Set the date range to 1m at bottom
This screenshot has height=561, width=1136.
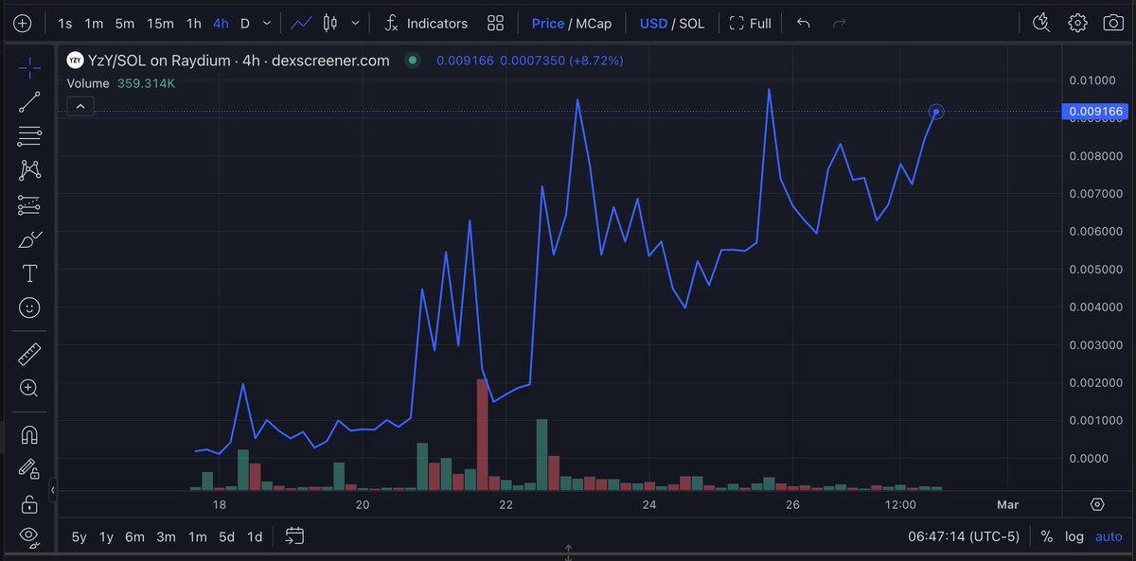point(197,536)
